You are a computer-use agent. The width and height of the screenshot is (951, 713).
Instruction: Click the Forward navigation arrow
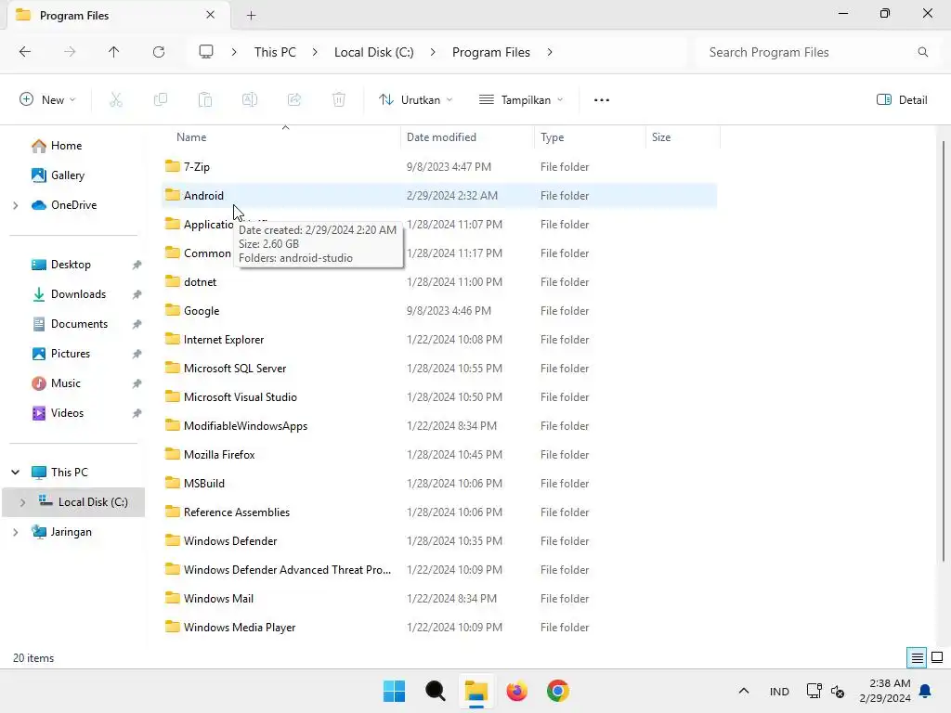tap(70, 52)
